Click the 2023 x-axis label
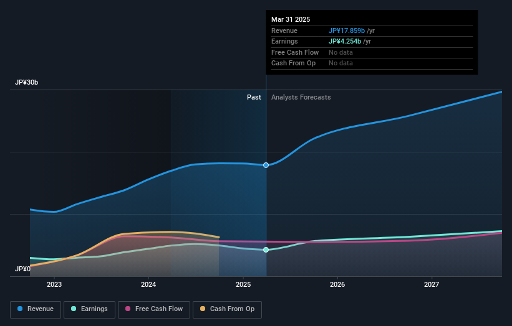 tap(54, 285)
